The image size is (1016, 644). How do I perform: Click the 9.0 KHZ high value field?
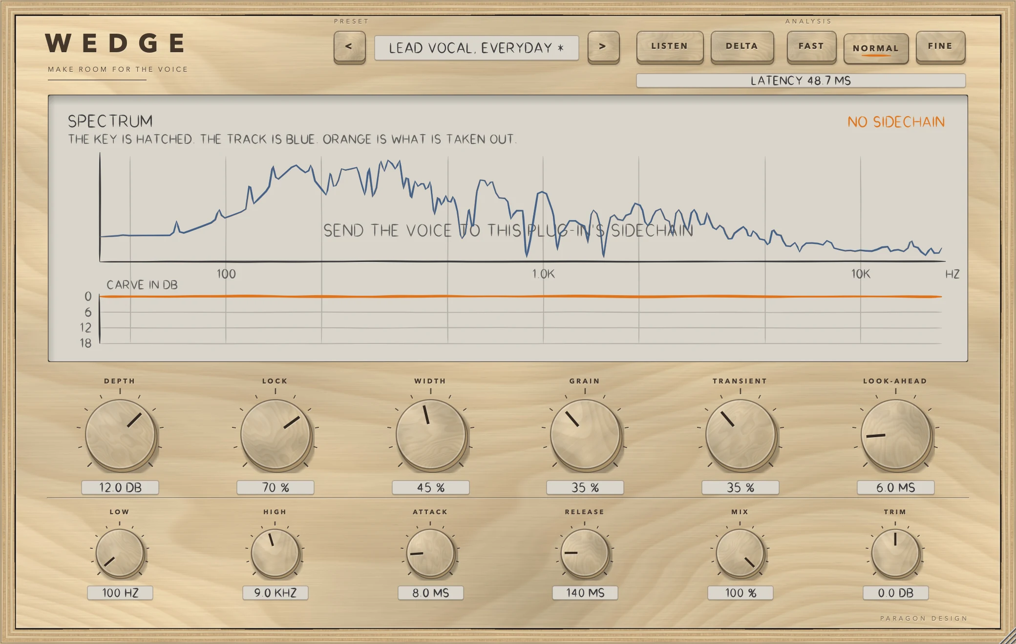pos(275,593)
